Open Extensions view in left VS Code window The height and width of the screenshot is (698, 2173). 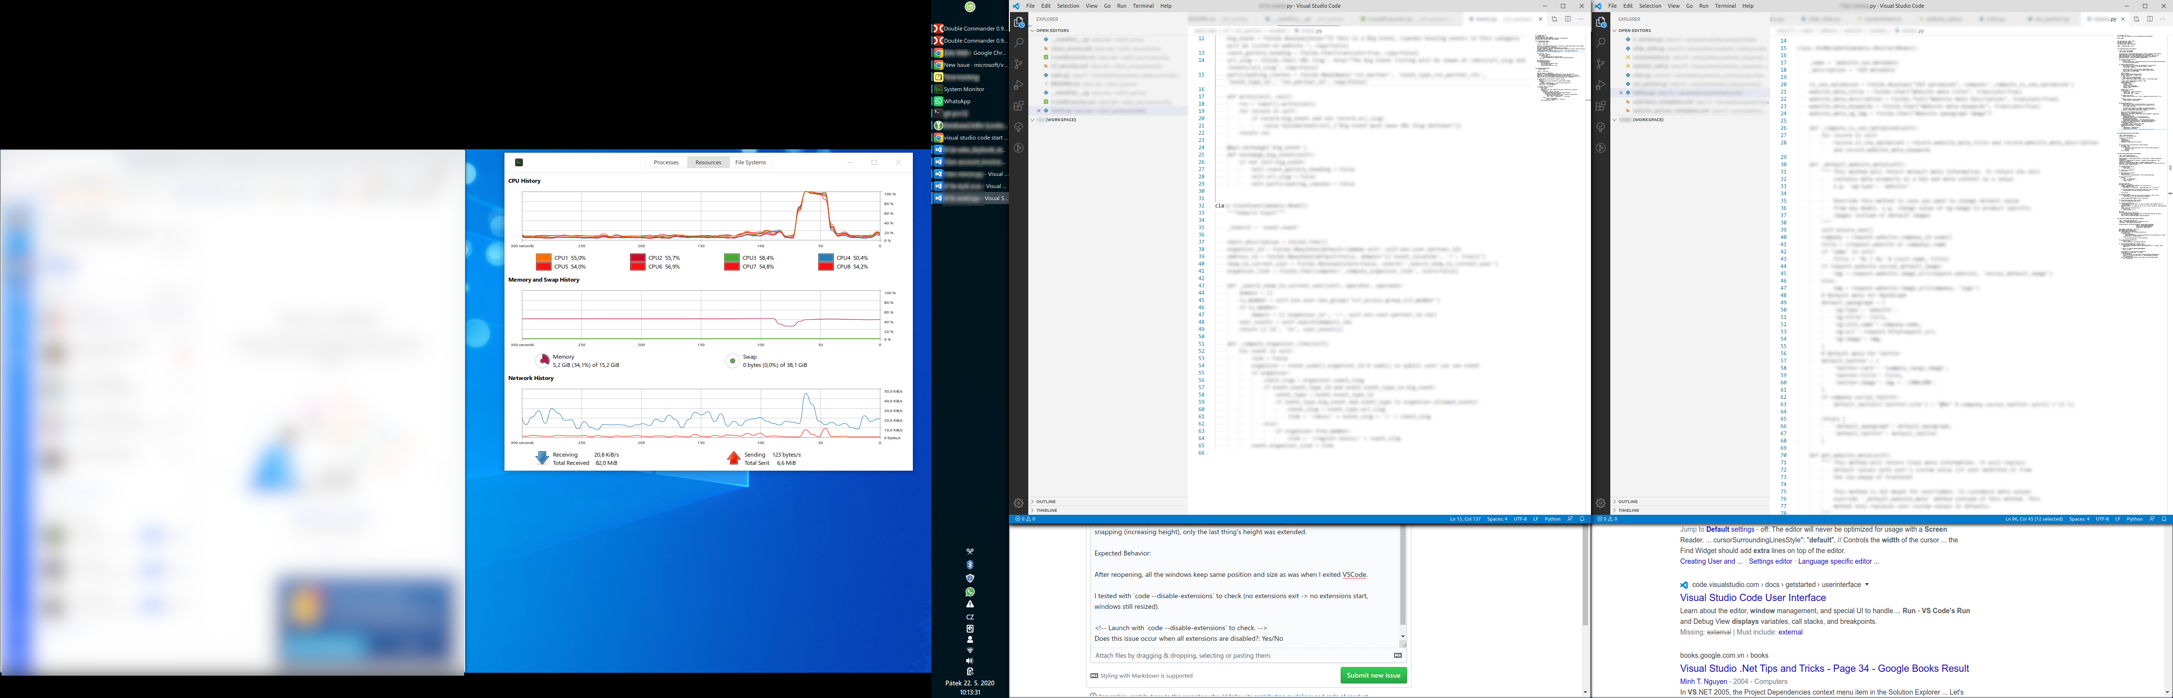coord(1019,106)
